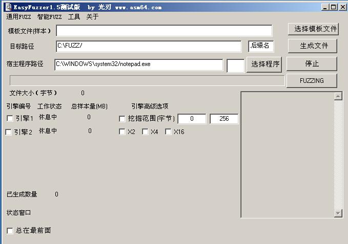Click the .后缀名 extension field
This screenshot has width=348, height=244.
tap(261, 46)
